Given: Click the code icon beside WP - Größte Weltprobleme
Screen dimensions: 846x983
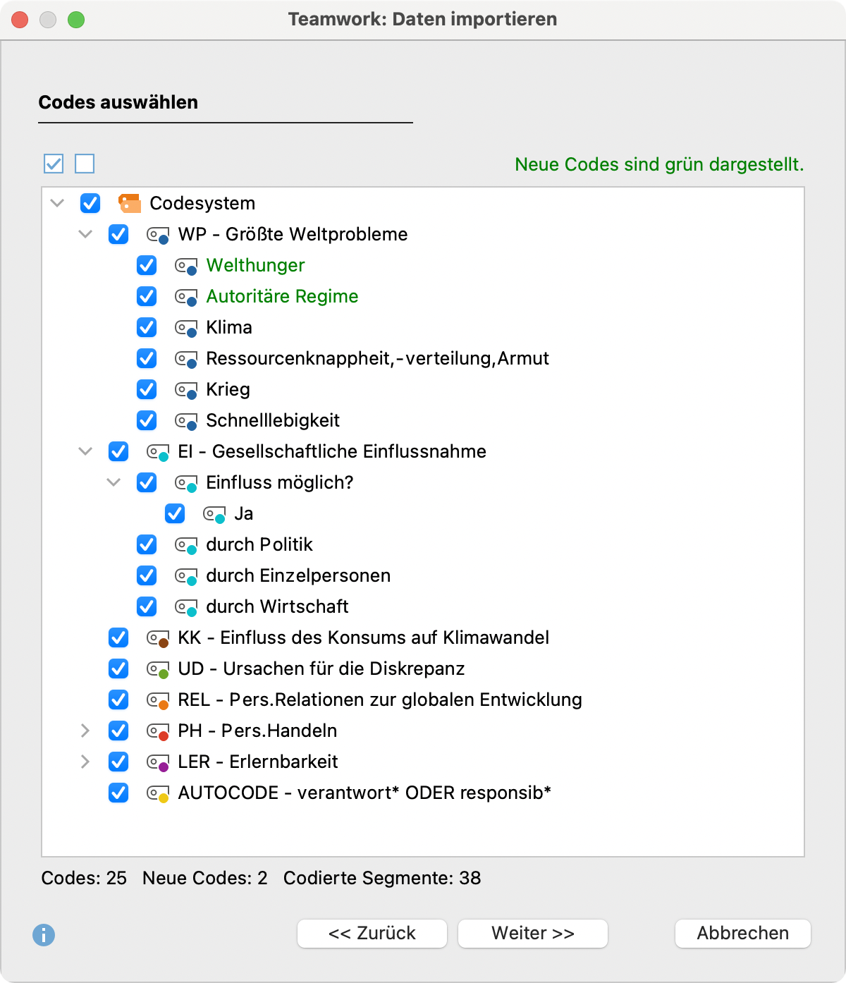Looking at the screenshot, I should tap(157, 234).
